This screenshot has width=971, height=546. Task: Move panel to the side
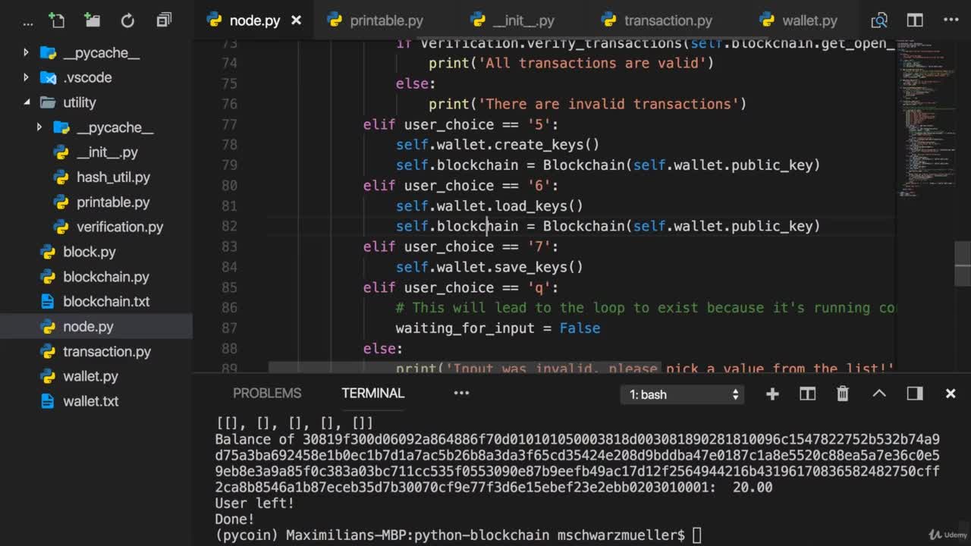click(915, 394)
